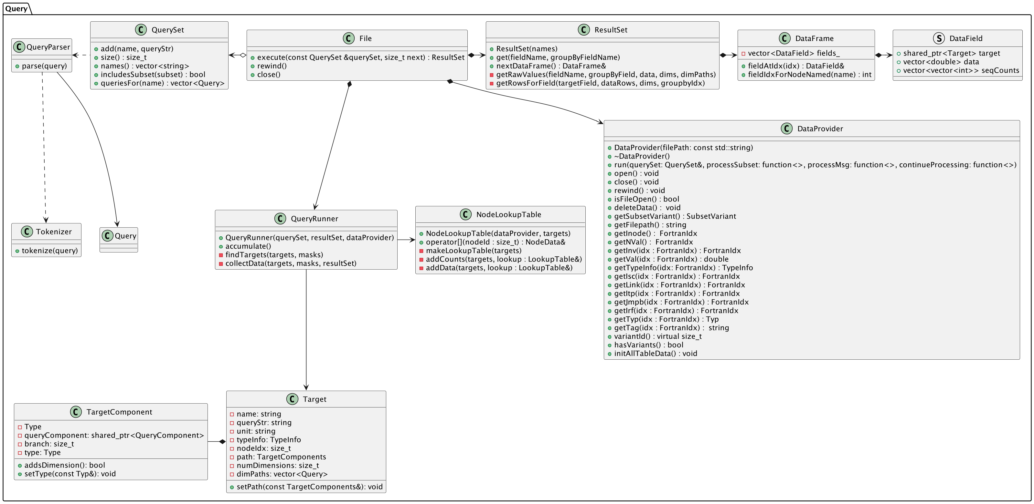Click the QueryRunner class icon
This screenshot has height=504, width=1034.
[280, 219]
